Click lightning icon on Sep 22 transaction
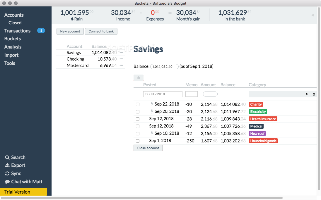321x200 pixels. [152, 104]
